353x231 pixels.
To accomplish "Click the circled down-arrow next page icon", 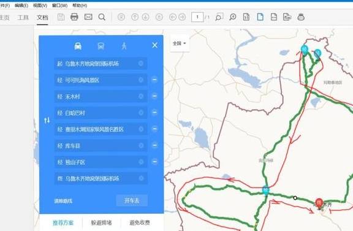I will pyautogui.click(x=146, y=17).
